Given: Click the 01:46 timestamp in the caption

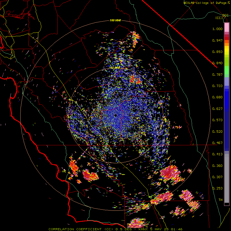Looking at the screenshot, I should click(177, 229).
